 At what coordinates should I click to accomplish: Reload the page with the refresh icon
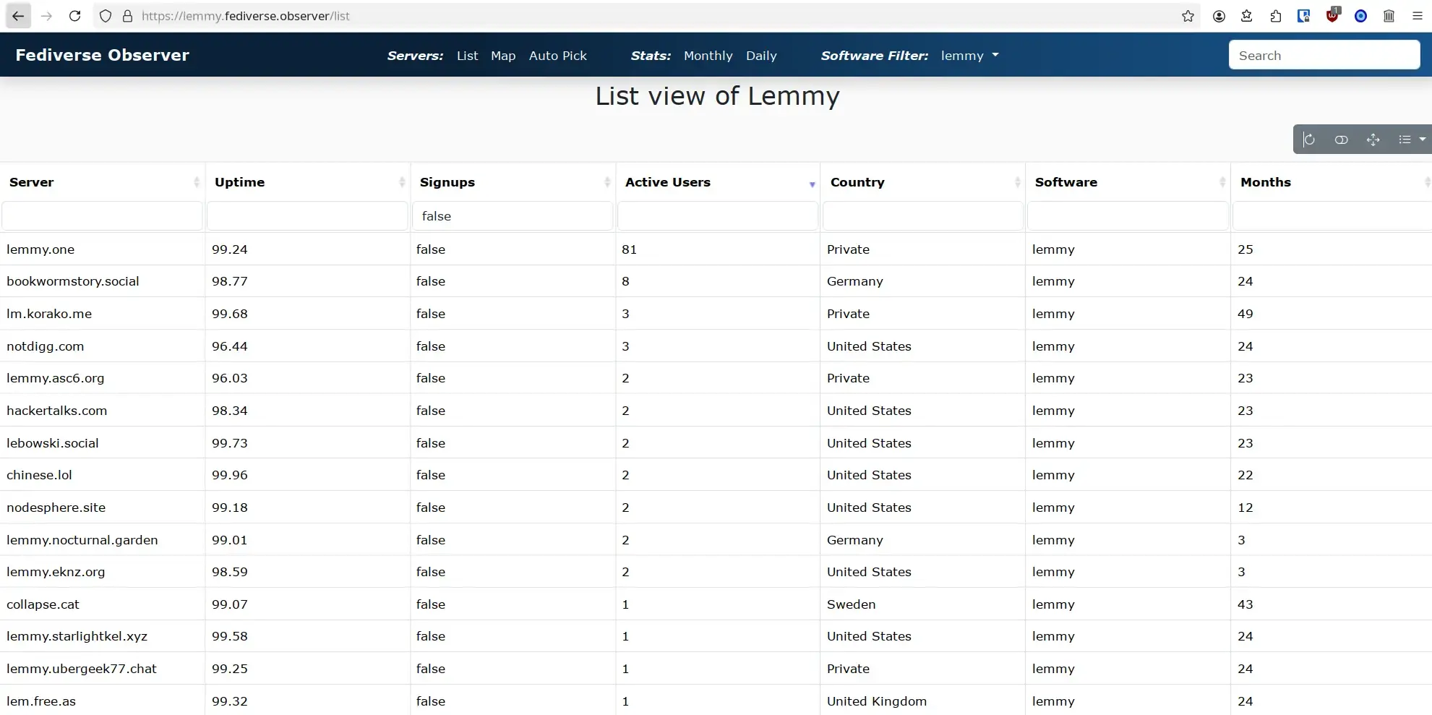74,16
